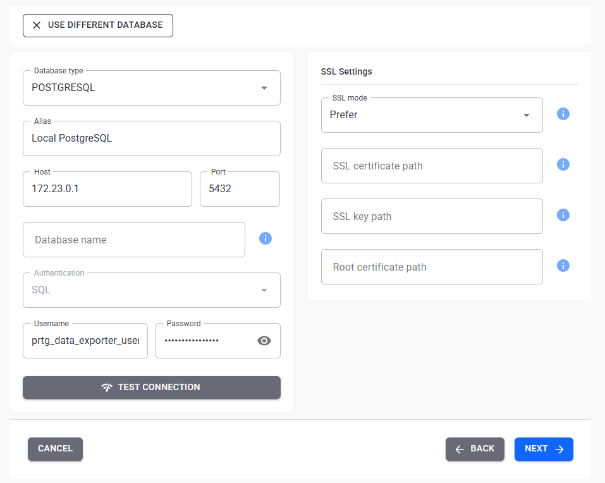Screen dimensions: 605x483
Task: Cancel the database setup
Action: click(x=55, y=449)
